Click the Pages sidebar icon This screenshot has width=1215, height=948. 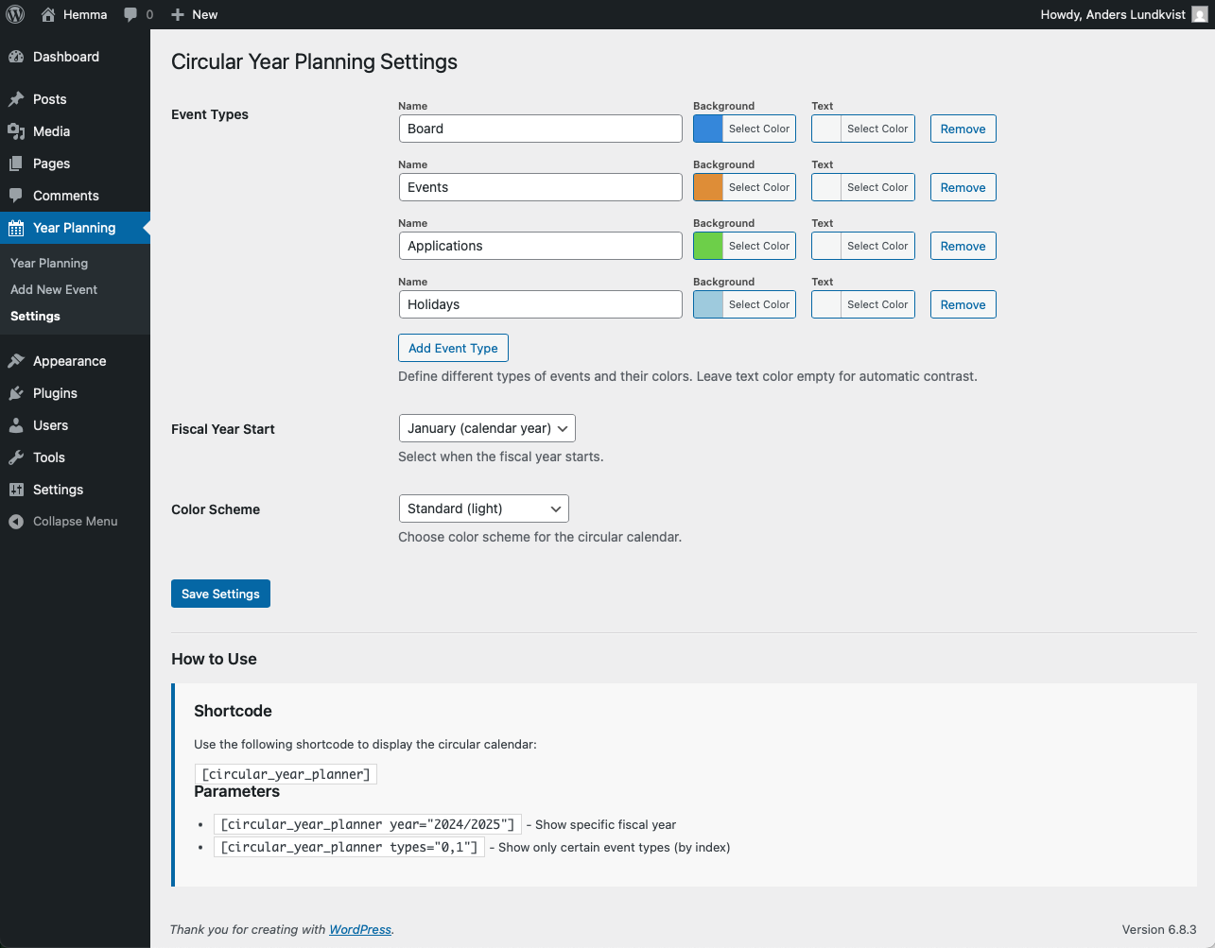pyautogui.click(x=19, y=164)
